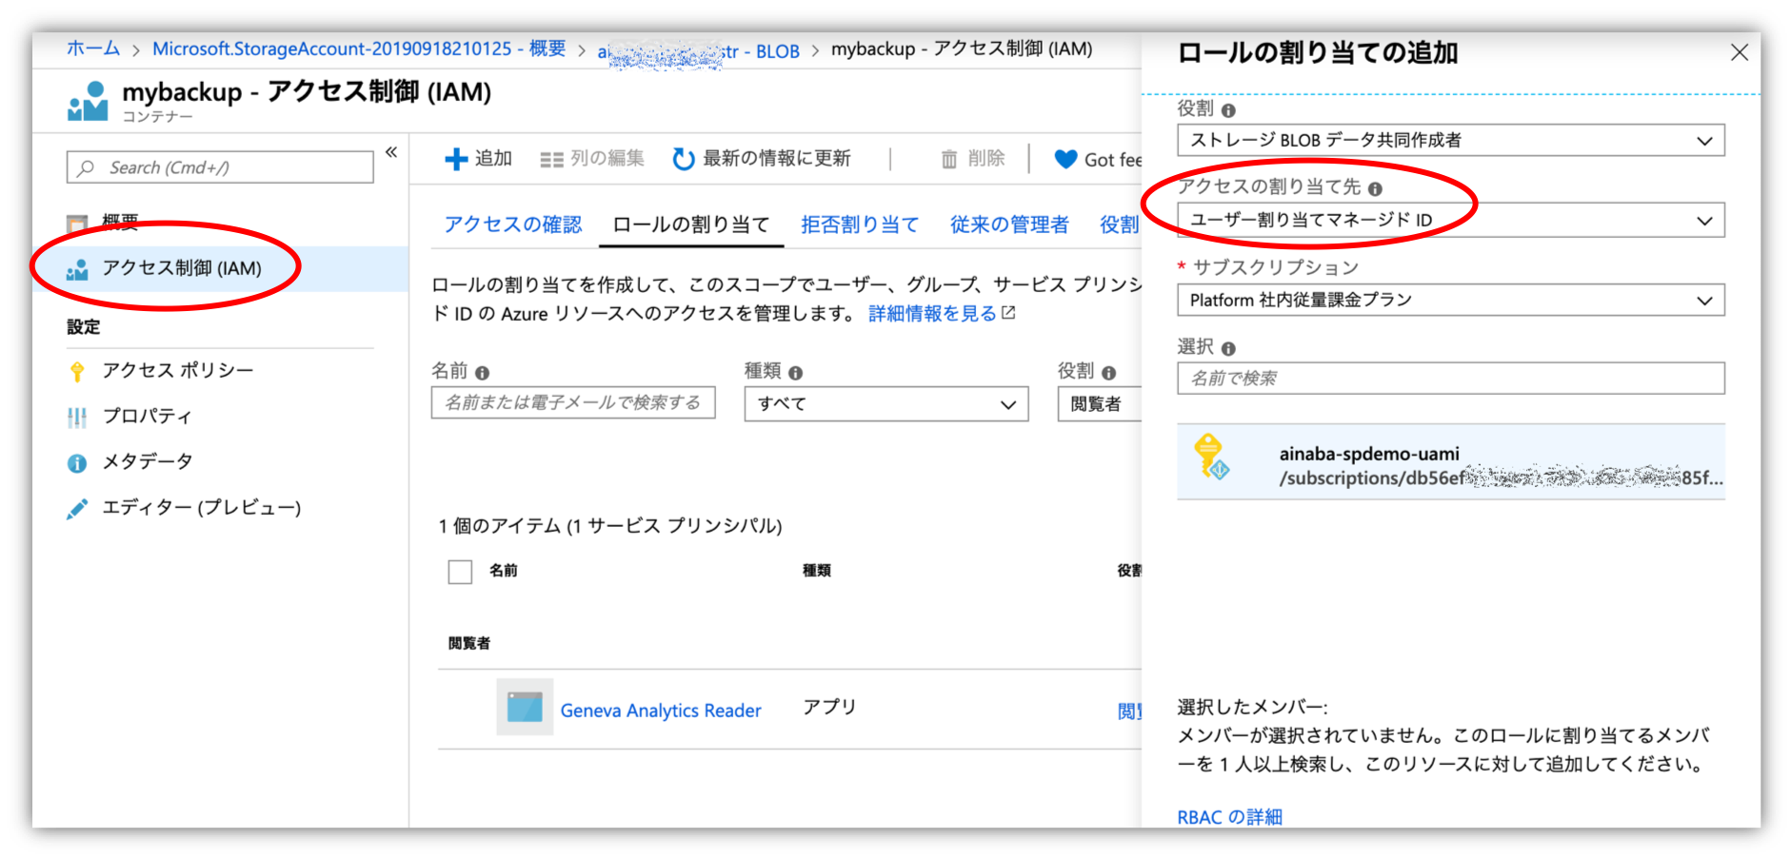The image size is (1791, 858).
Task: Click info icon next to アクセスの割り当て先
Action: (x=1375, y=189)
